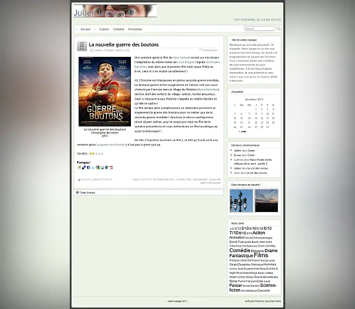Open the Drame tag
The height and width of the screenshot is (309, 355).
pos(271,251)
